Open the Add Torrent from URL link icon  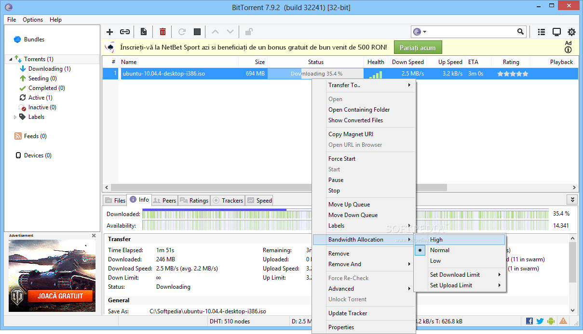pyautogui.click(x=125, y=31)
